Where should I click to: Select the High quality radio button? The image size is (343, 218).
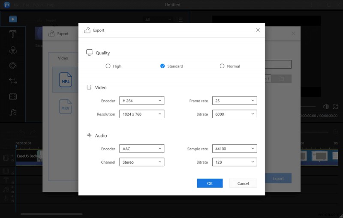[108, 66]
